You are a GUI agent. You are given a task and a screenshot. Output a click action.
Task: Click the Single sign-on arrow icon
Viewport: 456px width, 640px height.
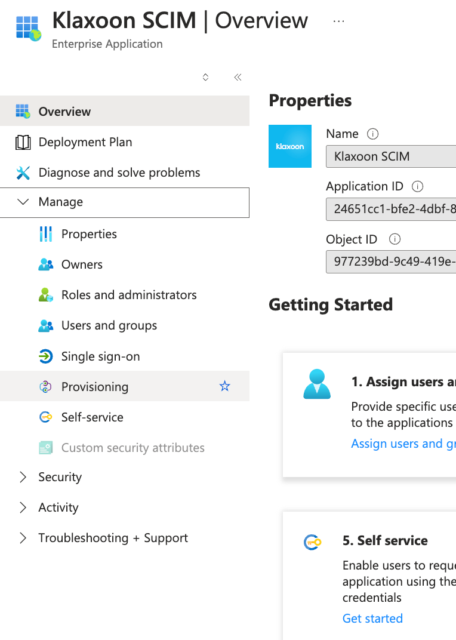tap(45, 356)
